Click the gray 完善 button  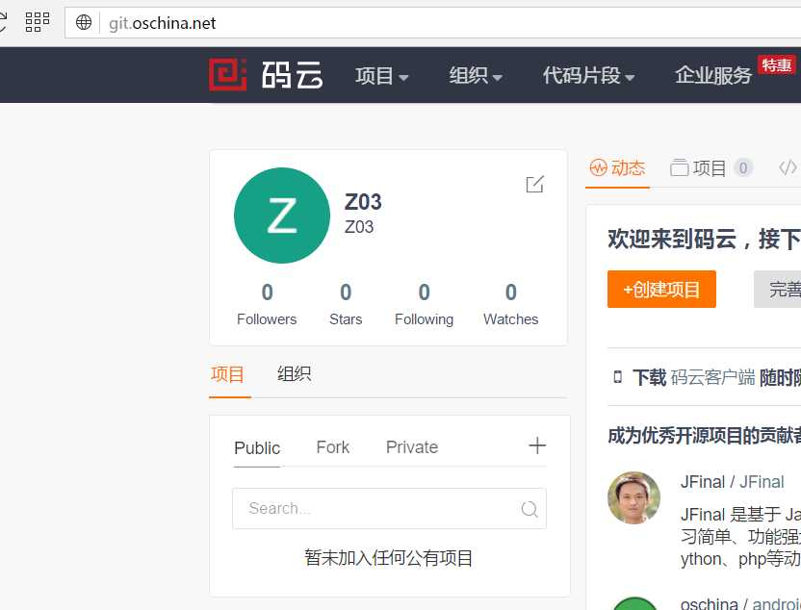tap(778, 290)
